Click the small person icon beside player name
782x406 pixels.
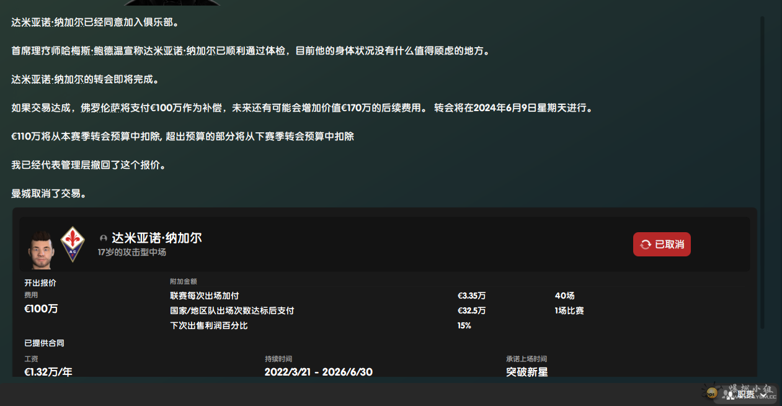[104, 238]
